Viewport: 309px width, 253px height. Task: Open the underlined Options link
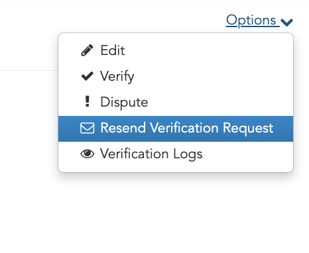(251, 21)
